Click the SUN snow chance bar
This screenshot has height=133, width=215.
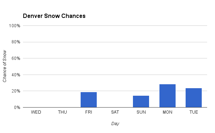coord(141,101)
